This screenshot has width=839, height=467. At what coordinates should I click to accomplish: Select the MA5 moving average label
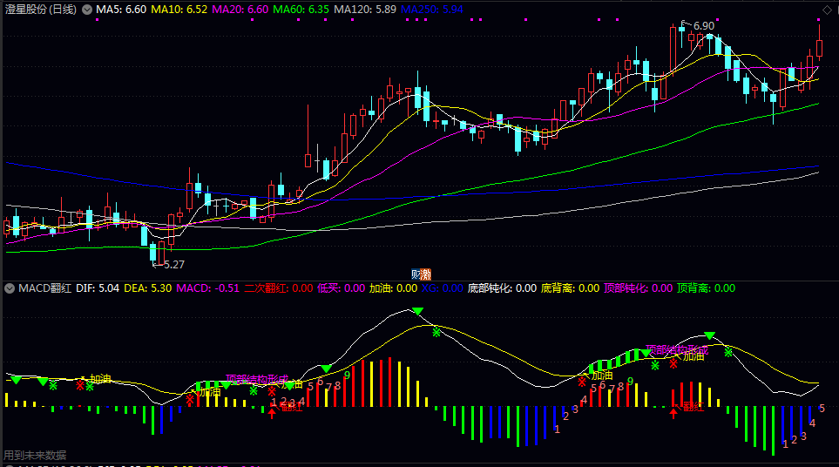[120, 9]
